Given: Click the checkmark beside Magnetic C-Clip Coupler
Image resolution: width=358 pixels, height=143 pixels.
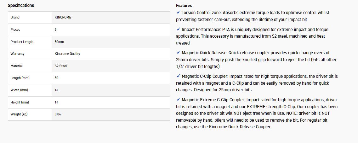Looking at the screenshot, I should click(179, 76).
